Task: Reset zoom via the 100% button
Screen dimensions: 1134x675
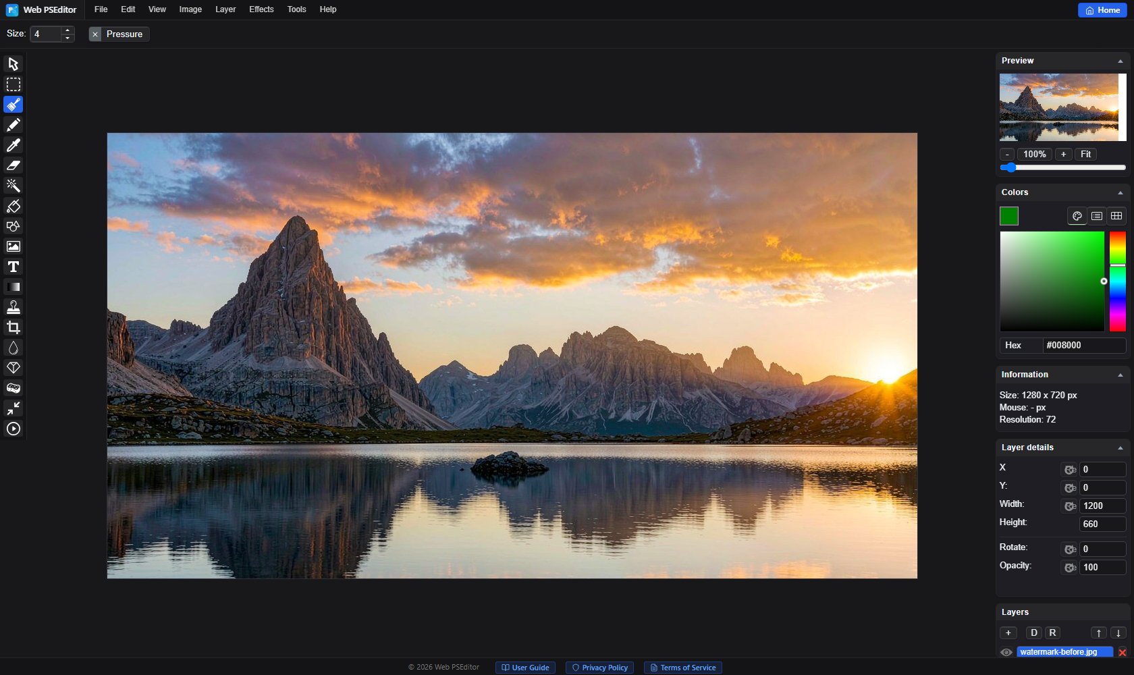Action: [1035, 154]
